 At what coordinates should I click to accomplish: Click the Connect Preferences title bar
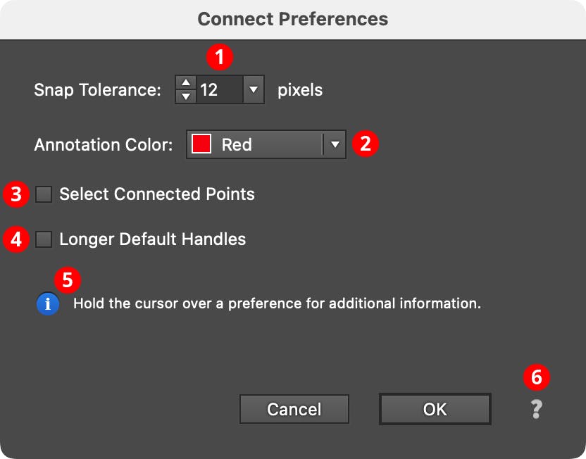[293, 19]
